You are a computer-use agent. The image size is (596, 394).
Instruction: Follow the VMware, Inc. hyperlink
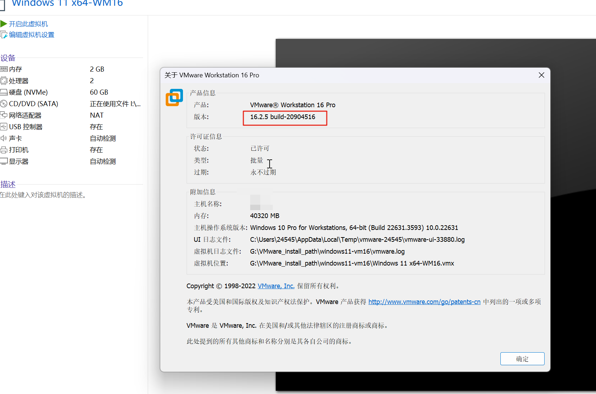click(x=276, y=286)
